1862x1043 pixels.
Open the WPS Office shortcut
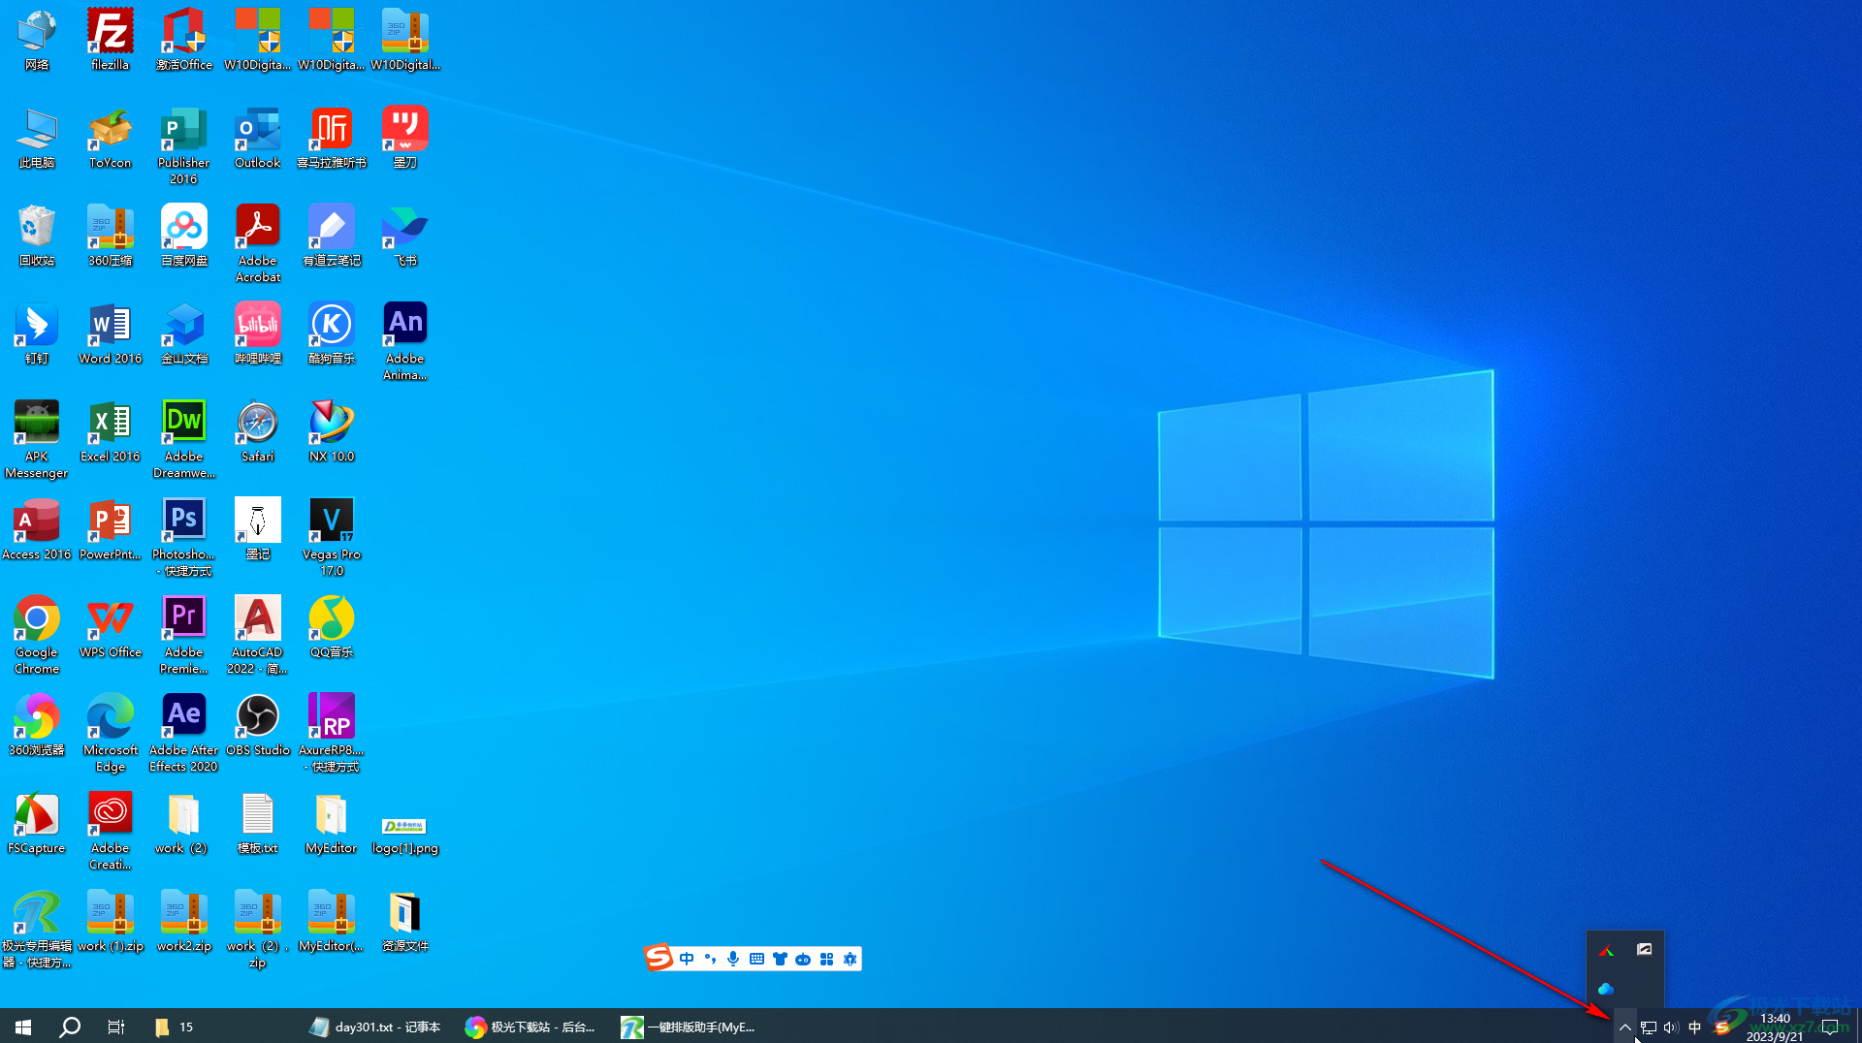click(x=110, y=627)
